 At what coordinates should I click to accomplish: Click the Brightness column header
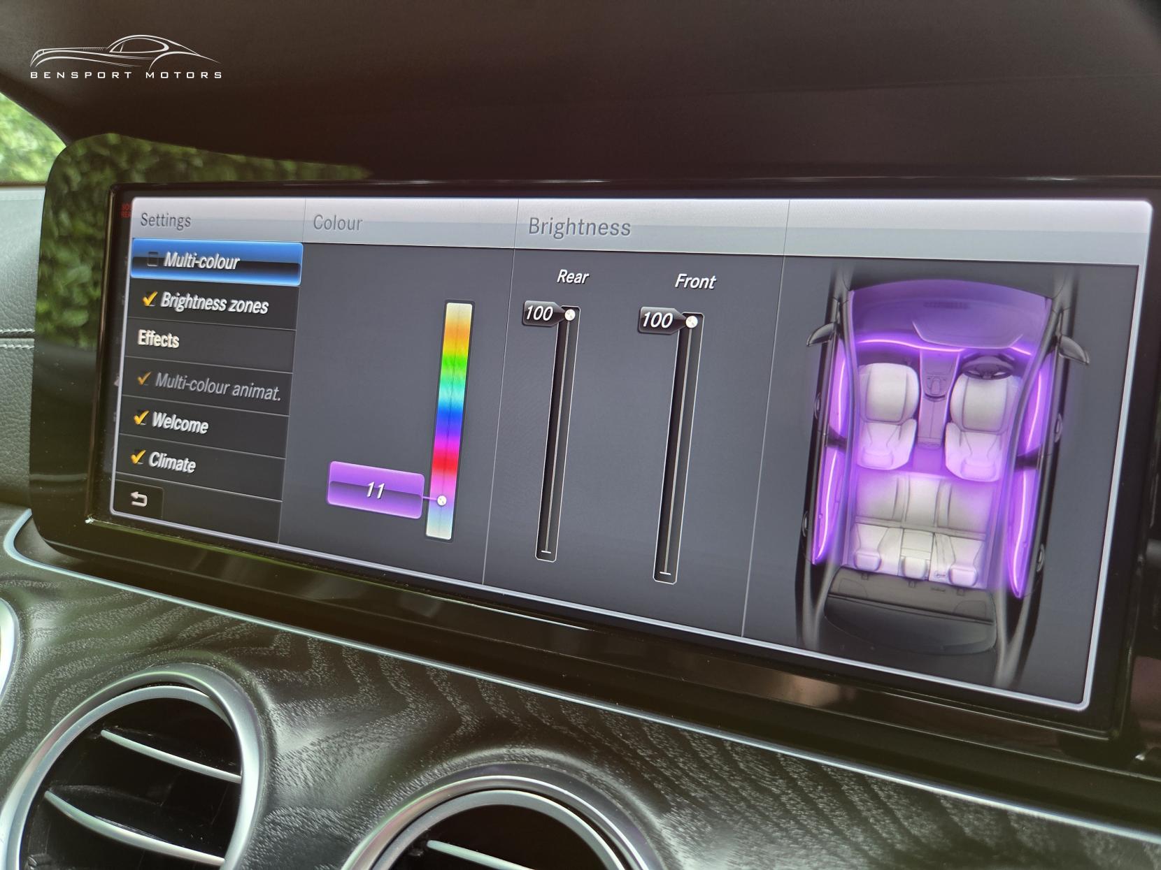[579, 227]
